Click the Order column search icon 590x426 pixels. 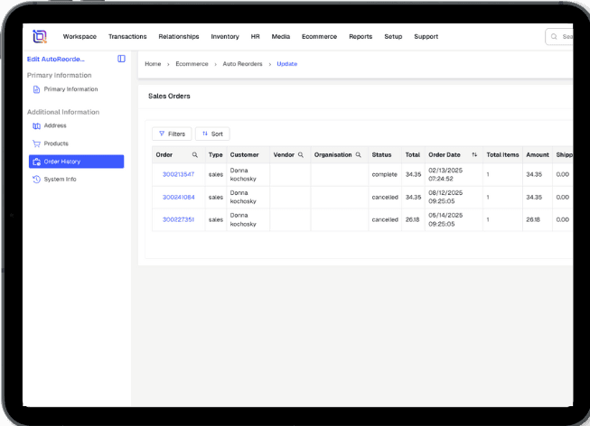(x=194, y=155)
